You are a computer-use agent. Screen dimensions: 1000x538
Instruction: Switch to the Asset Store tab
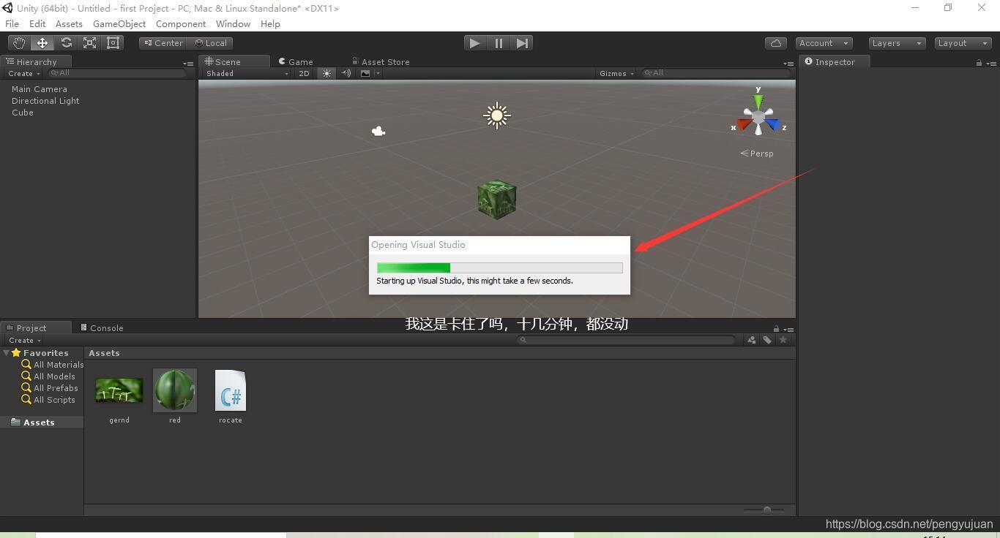(381, 62)
